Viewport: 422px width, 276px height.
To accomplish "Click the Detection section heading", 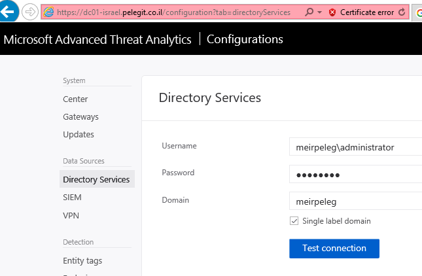I will click(x=78, y=242).
